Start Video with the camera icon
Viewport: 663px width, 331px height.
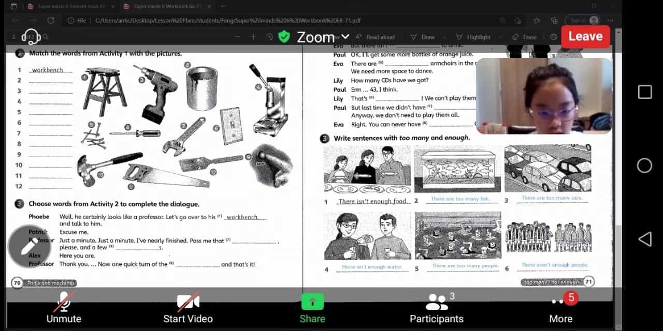[x=188, y=307]
